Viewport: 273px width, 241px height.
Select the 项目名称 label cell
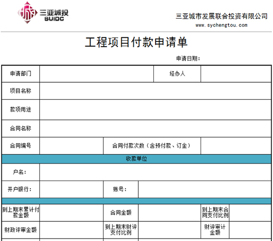20,91
